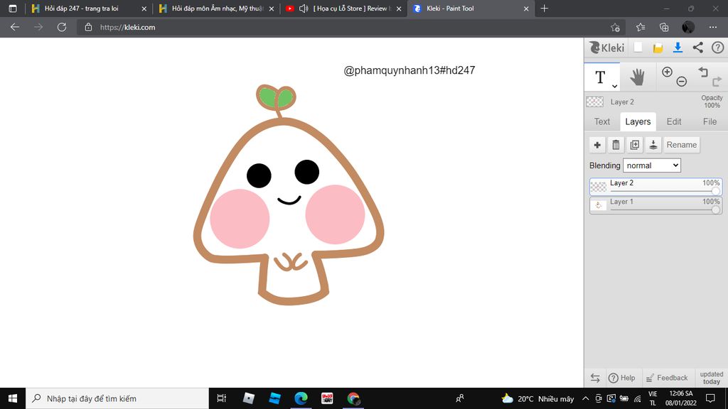Open Microsoft Edge from taskbar
The height and width of the screenshot is (409, 728).
(301, 398)
